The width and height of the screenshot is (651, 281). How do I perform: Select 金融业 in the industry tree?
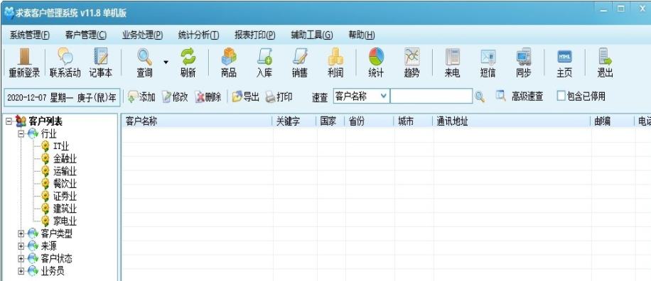pos(65,159)
